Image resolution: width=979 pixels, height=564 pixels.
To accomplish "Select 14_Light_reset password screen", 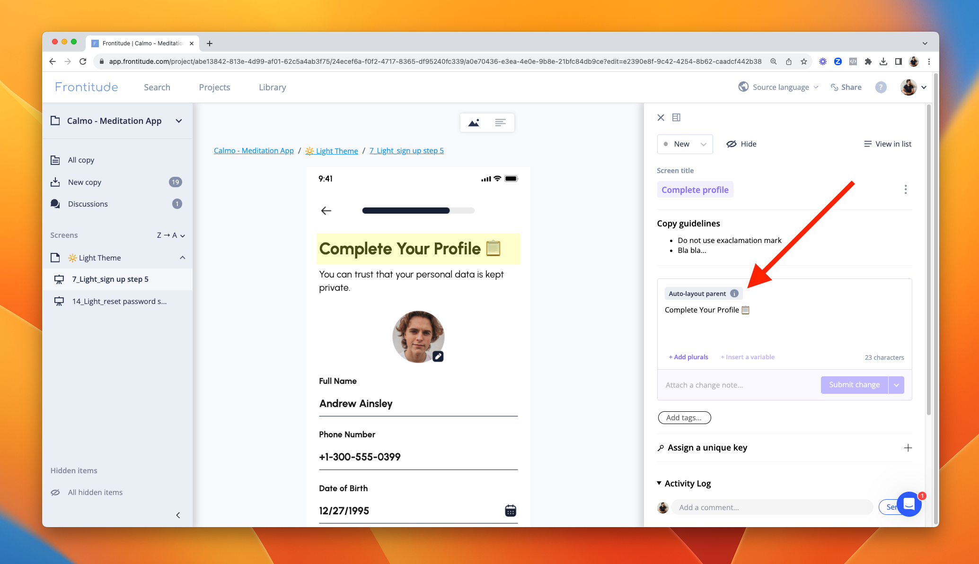I will pyautogui.click(x=117, y=302).
